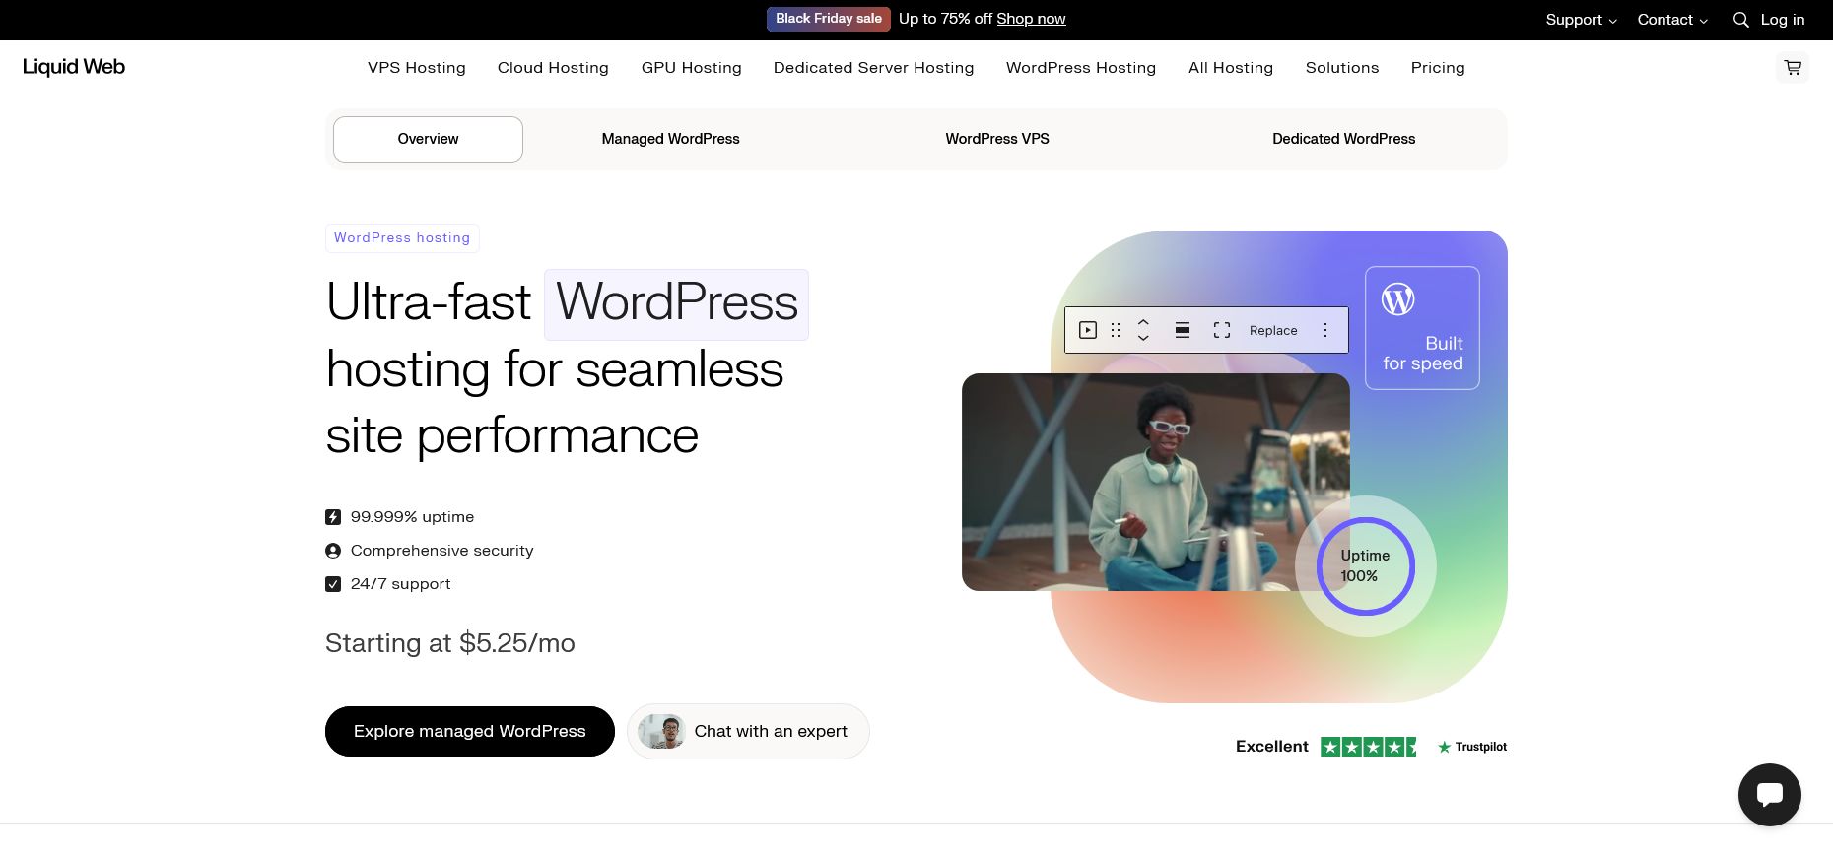Expand the Contact dropdown
1833x858 pixels.
point(1672,20)
